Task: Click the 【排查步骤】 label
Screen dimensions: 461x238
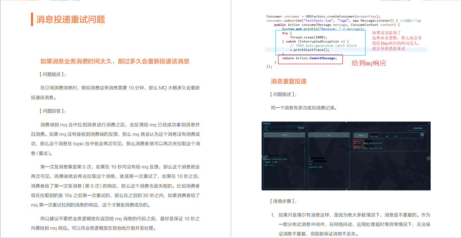Action: coord(283,201)
